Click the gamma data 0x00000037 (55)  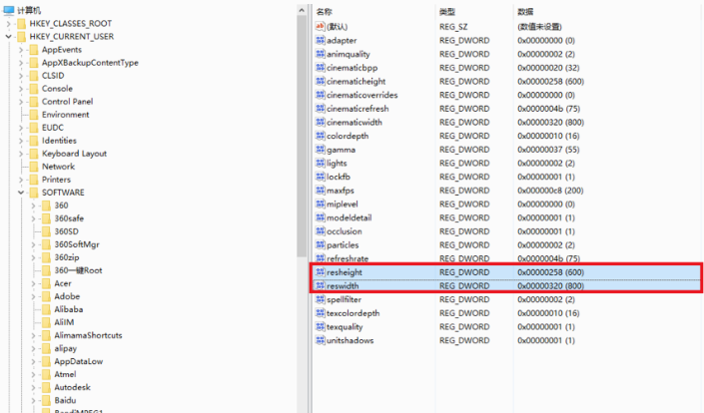(548, 150)
